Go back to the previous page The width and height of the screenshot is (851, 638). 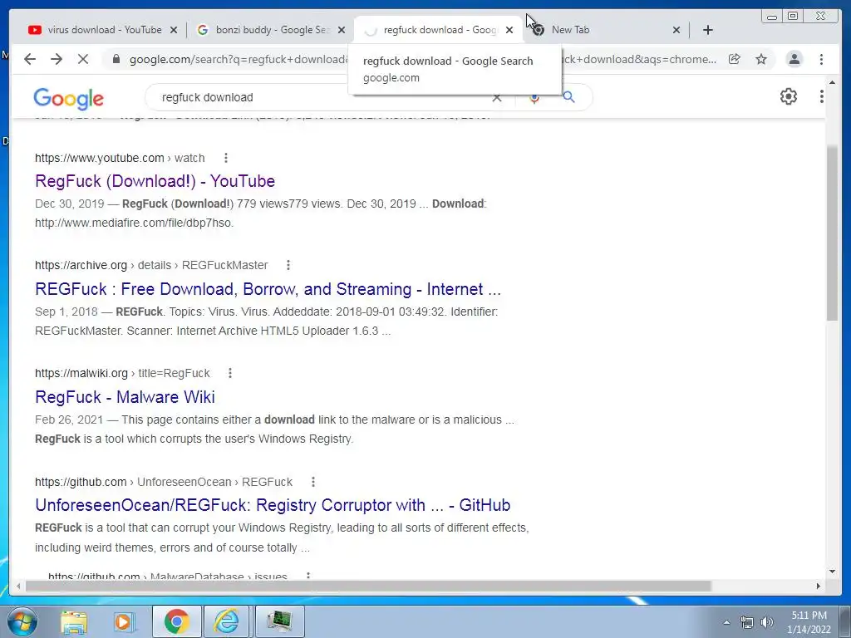click(30, 59)
